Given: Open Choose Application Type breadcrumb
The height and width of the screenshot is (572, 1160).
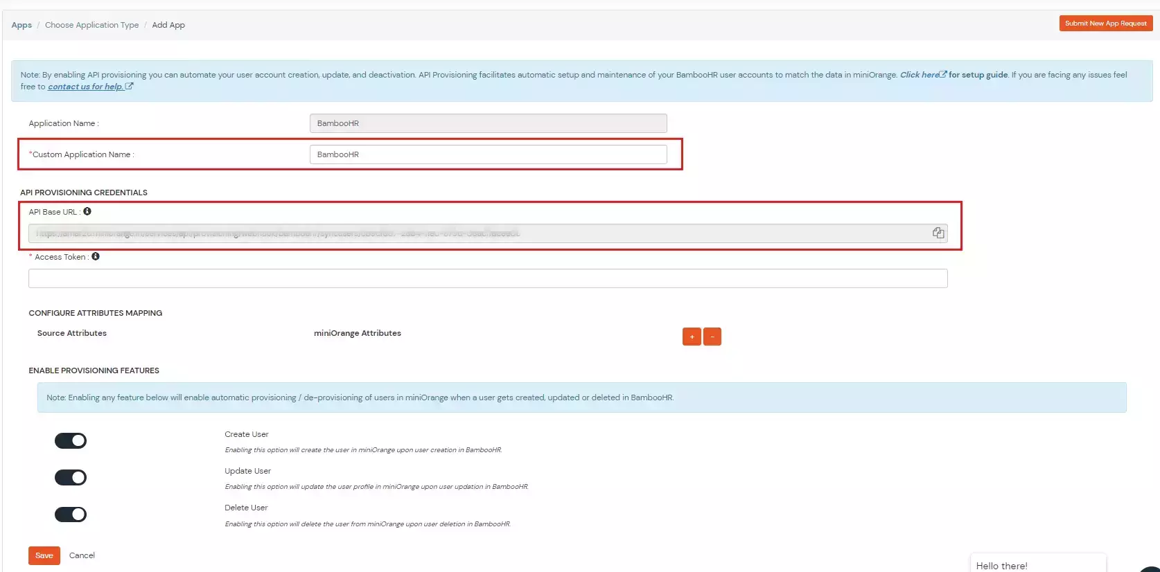Looking at the screenshot, I should 91,25.
